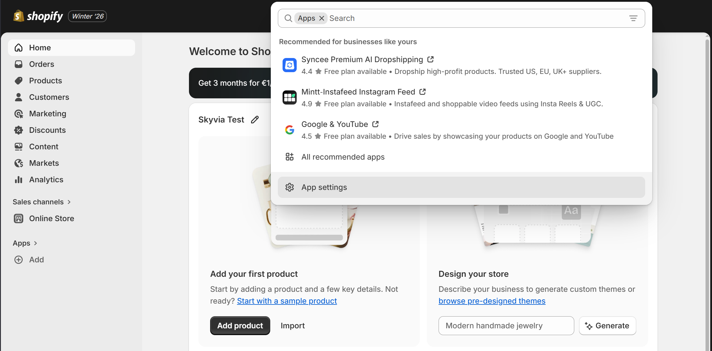The height and width of the screenshot is (351, 712).
Task: Open the Customers page
Action: pyautogui.click(x=49, y=97)
